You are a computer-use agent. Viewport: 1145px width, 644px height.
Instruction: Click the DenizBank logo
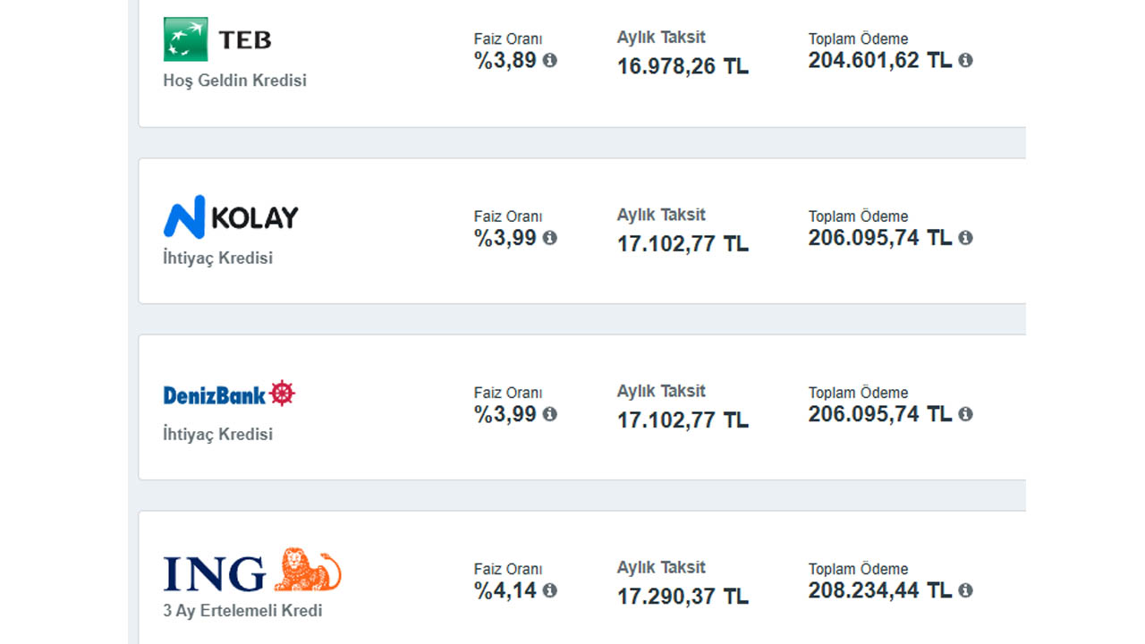229,394
